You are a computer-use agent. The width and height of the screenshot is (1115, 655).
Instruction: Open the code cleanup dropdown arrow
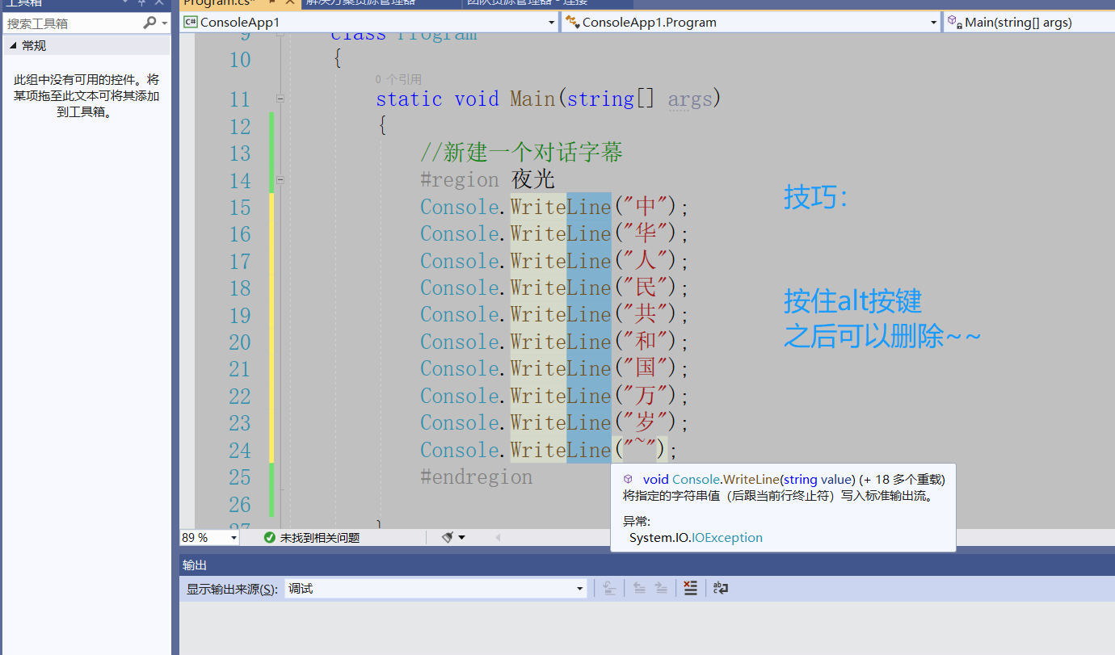coord(462,537)
